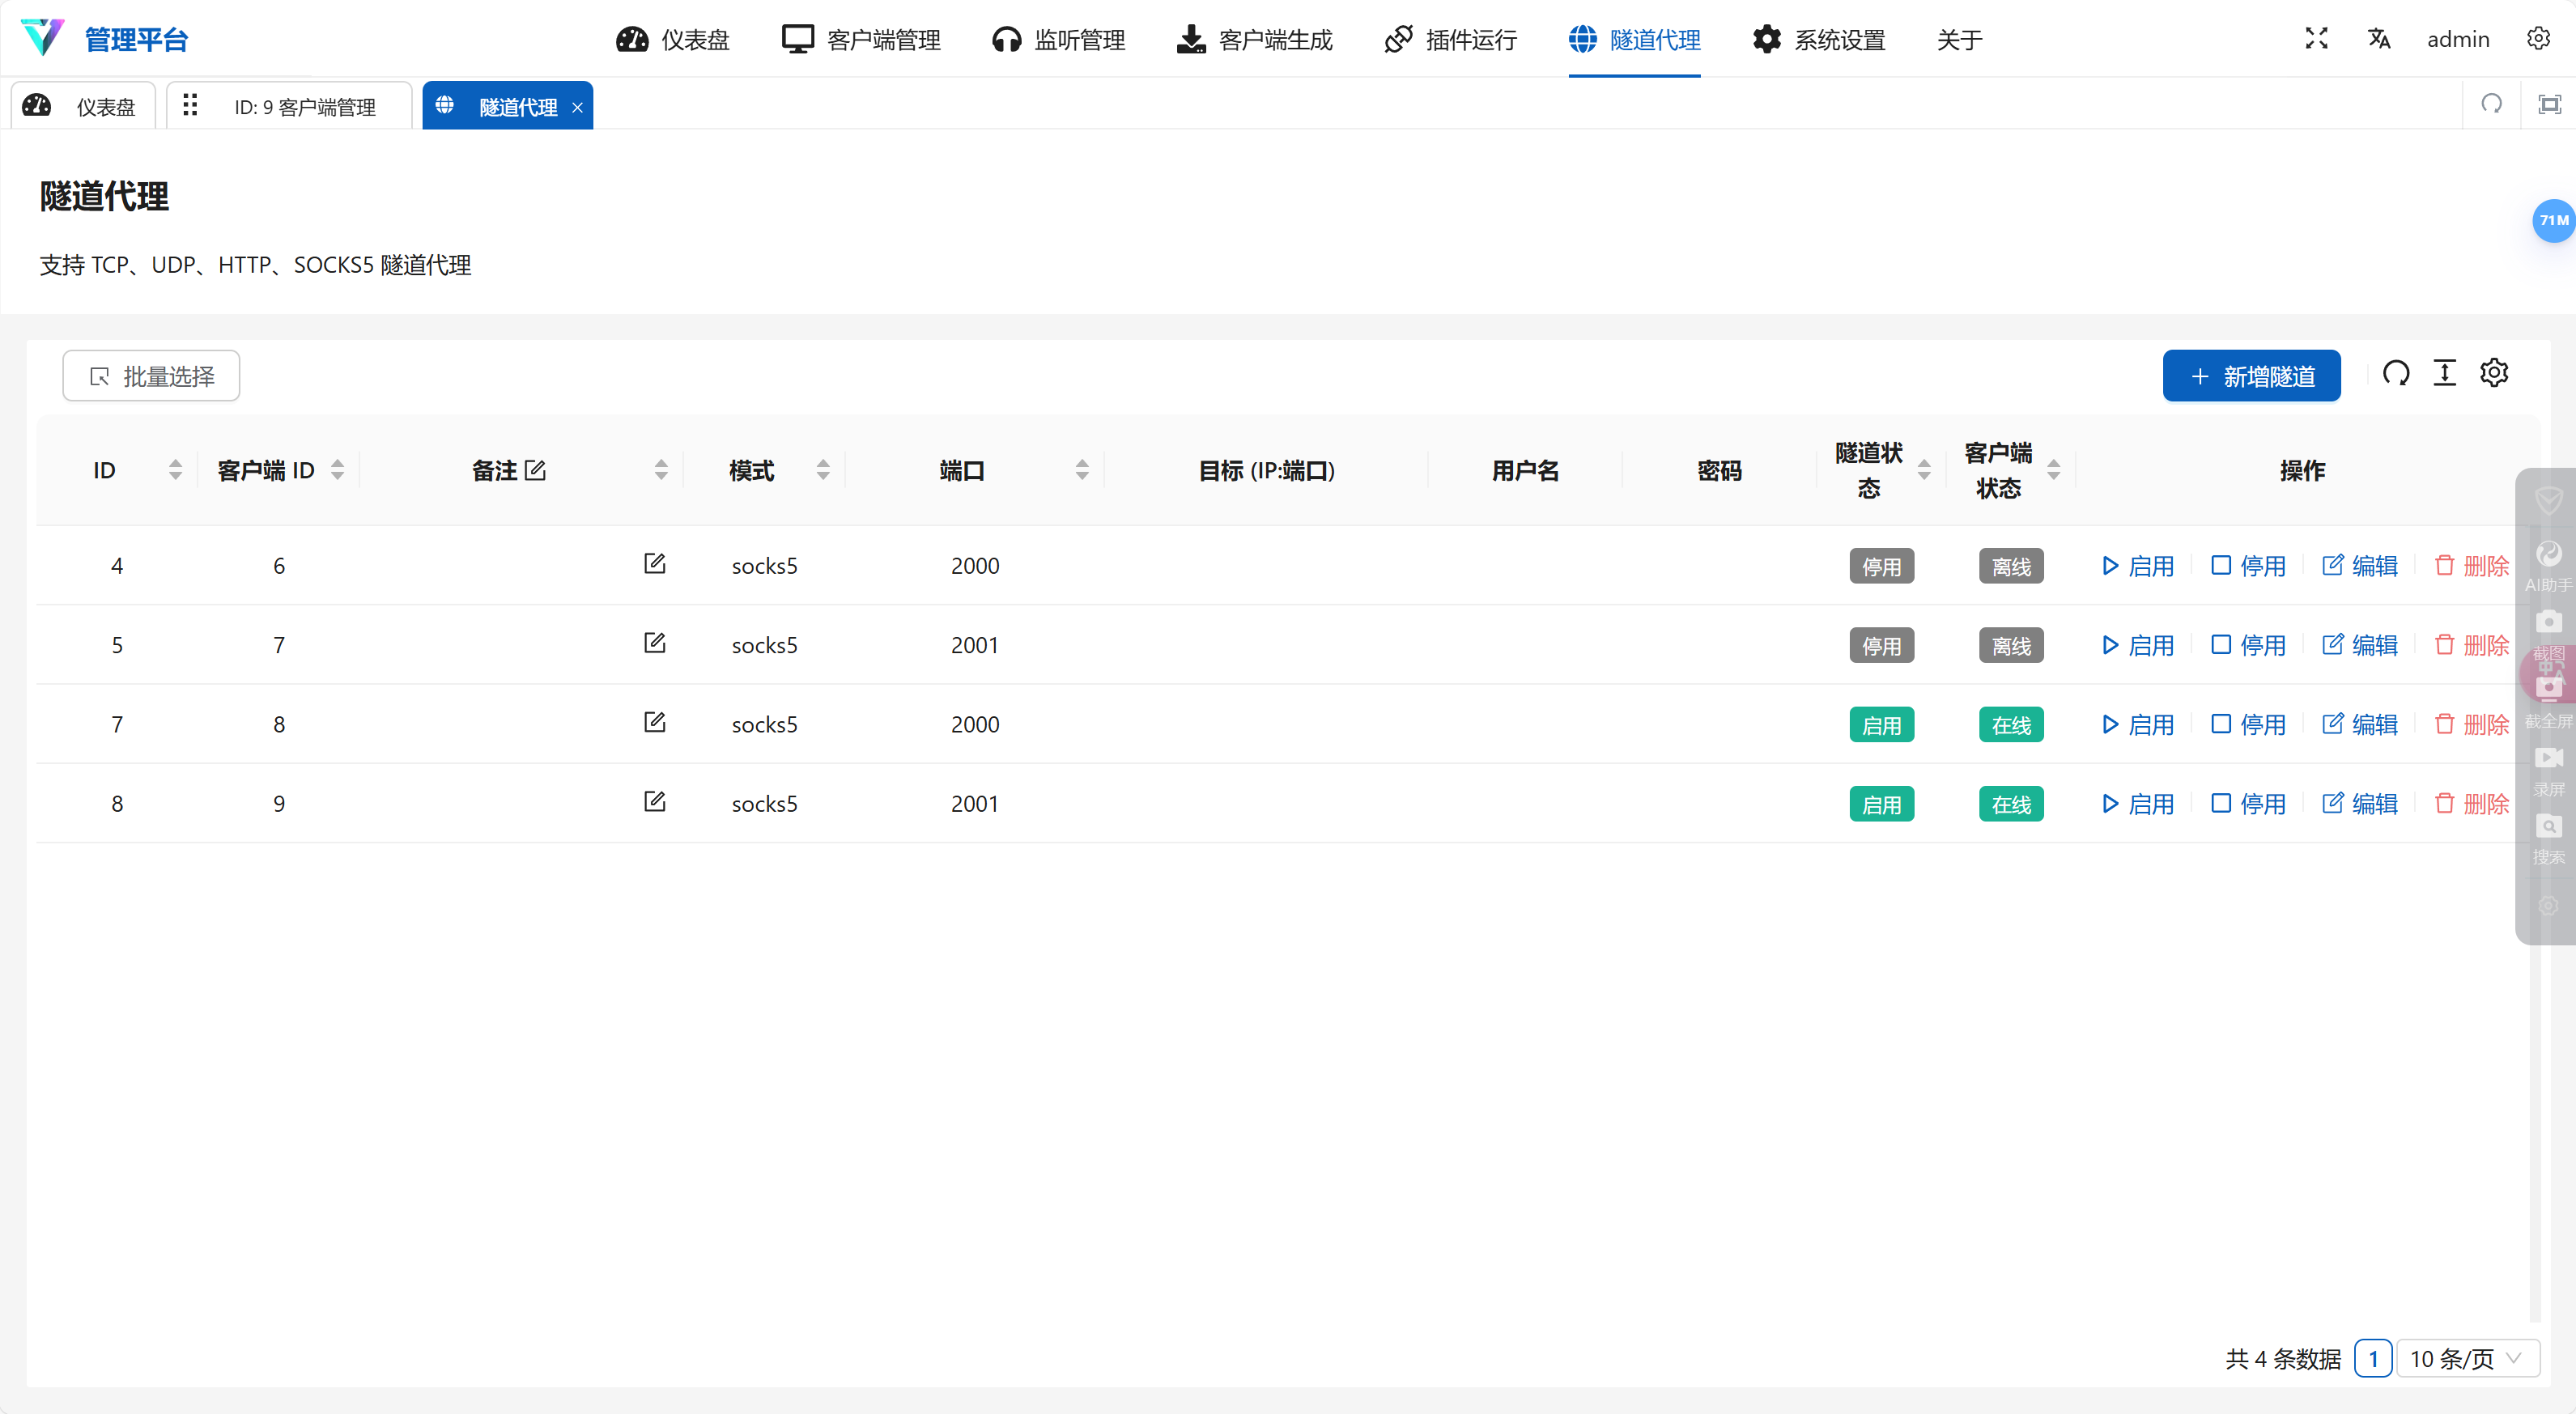The image size is (2576, 1414).
Task: Close the 隧道代理 tab
Action: coord(577,108)
